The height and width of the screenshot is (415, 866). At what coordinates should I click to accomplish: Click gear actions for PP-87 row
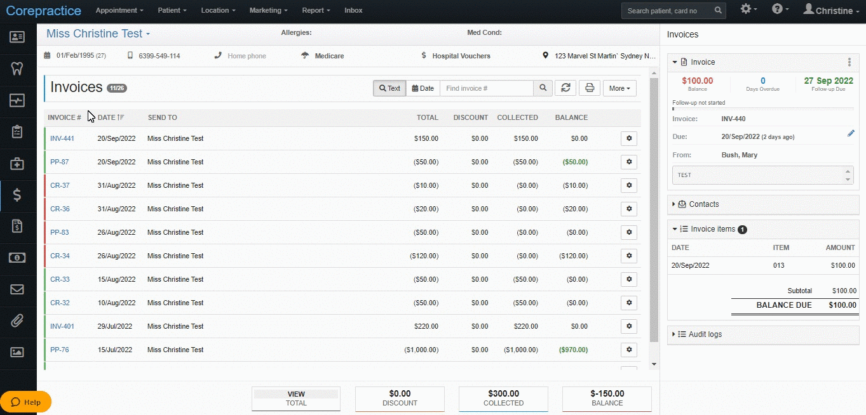(629, 162)
